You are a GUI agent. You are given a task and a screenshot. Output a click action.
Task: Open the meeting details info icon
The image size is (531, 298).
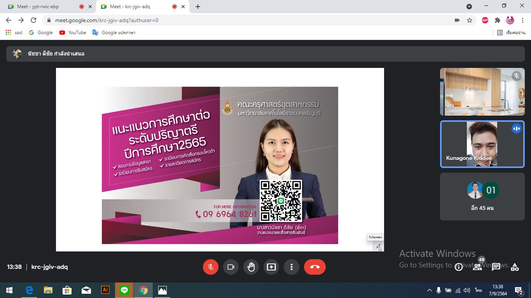tap(459, 267)
